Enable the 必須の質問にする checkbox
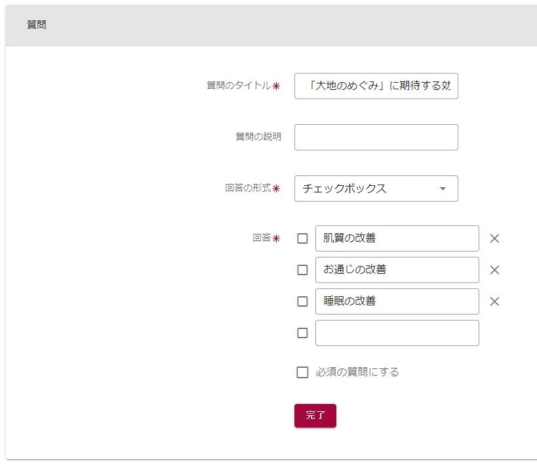This screenshot has height=465, width=537. pos(302,372)
